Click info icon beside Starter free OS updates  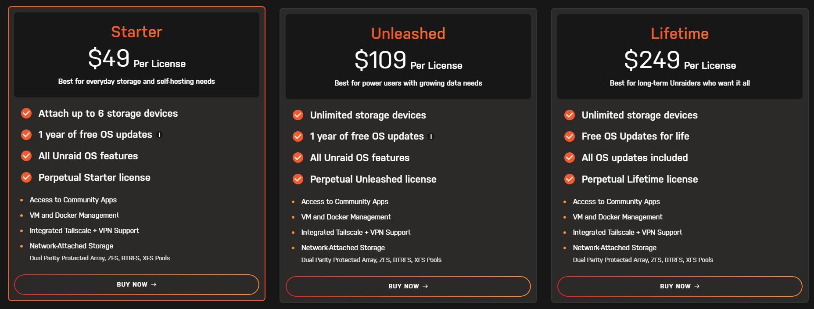[x=160, y=135]
